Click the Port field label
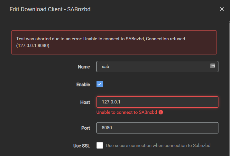This screenshot has height=156, width=230. pos(86,128)
